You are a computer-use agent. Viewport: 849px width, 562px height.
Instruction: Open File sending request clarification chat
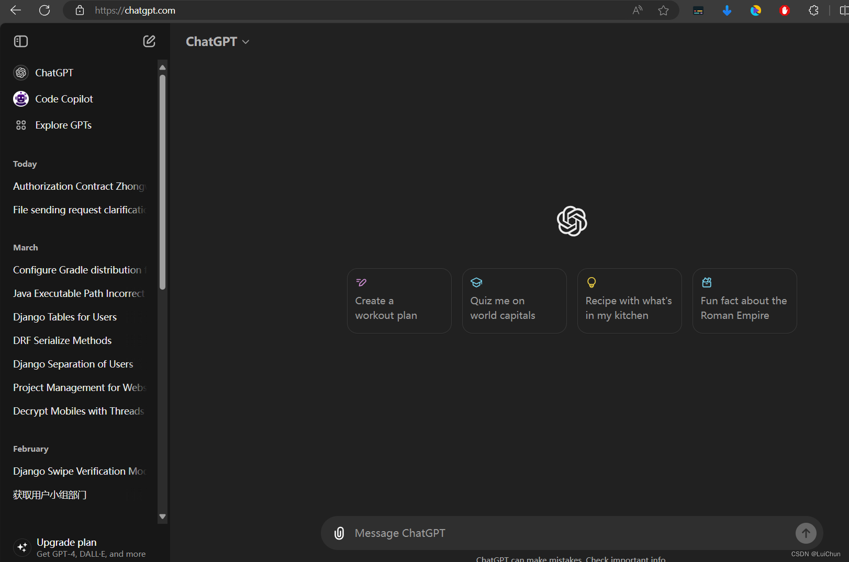80,210
